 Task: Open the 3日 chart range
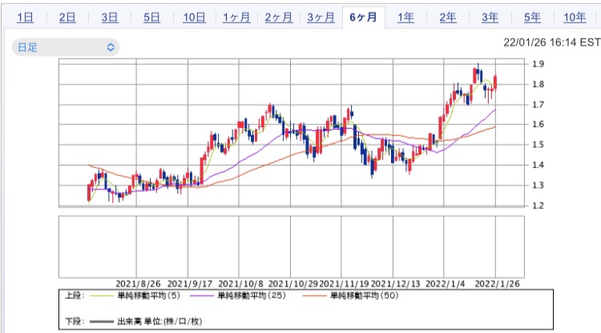tap(110, 18)
